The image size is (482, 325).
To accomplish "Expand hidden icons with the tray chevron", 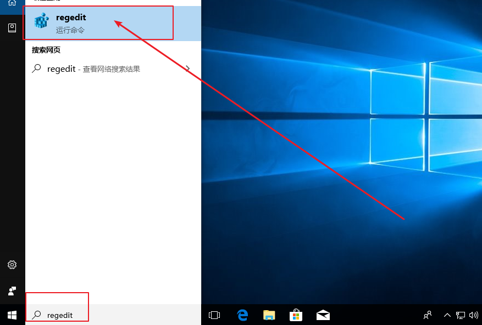I will [x=447, y=315].
